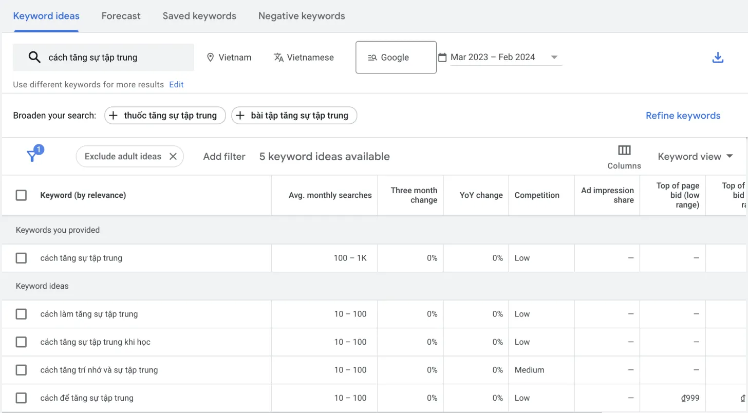
Task: Click the Edit link below the search box
Action: [176, 84]
